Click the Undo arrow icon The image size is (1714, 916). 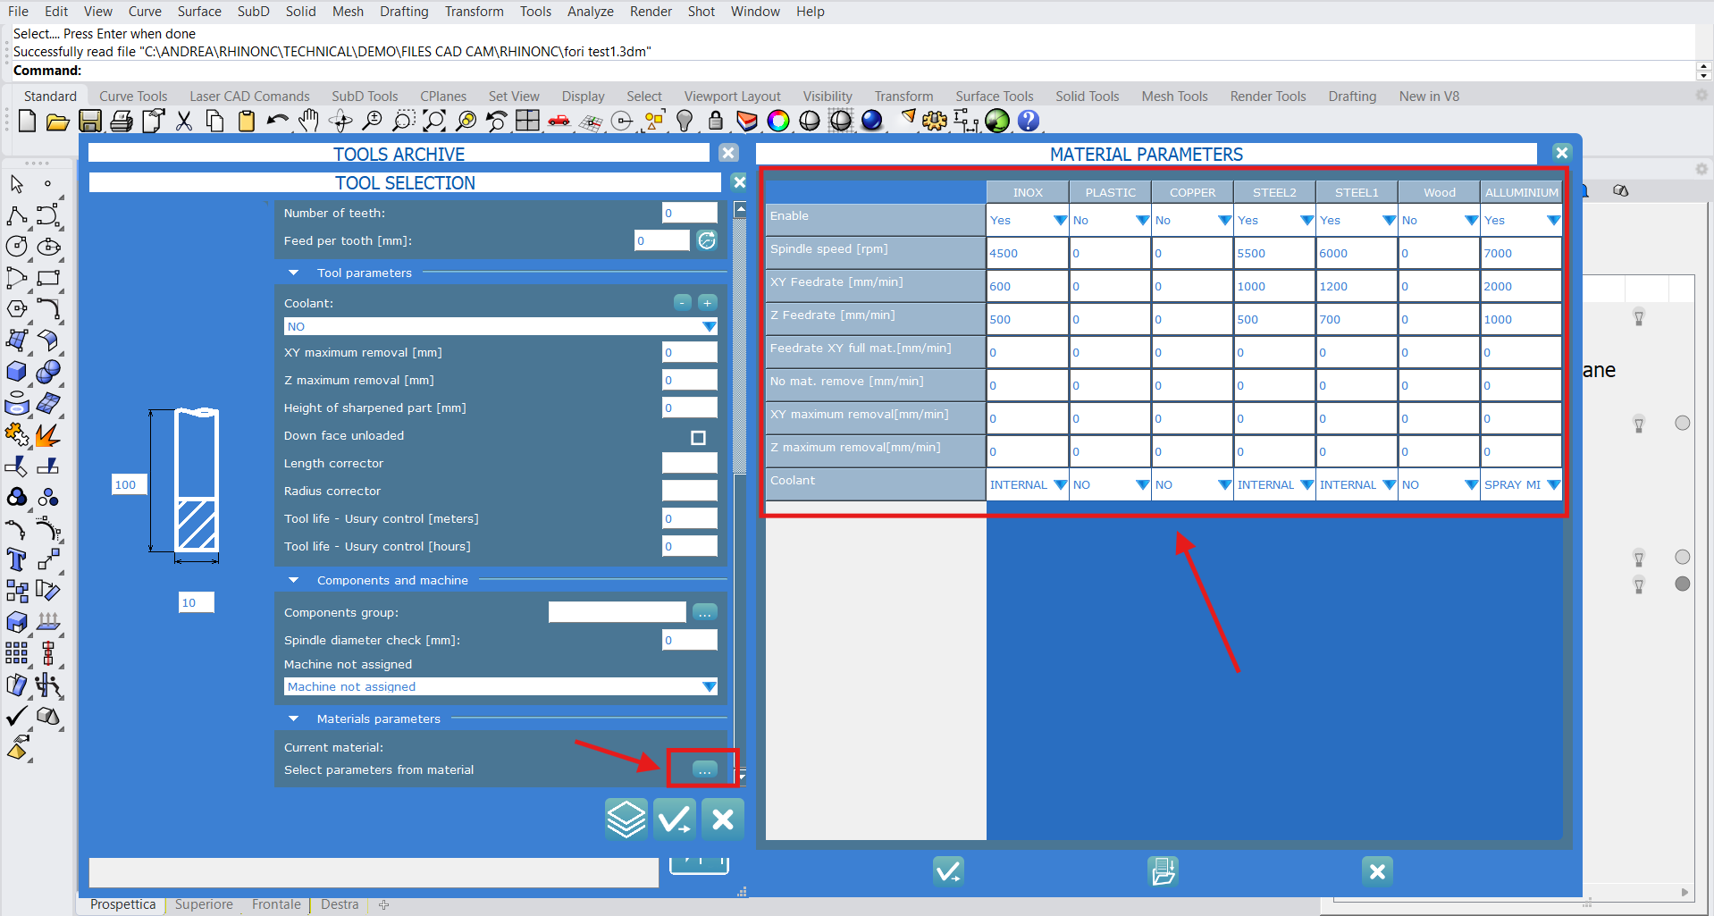pyautogui.click(x=277, y=121)
